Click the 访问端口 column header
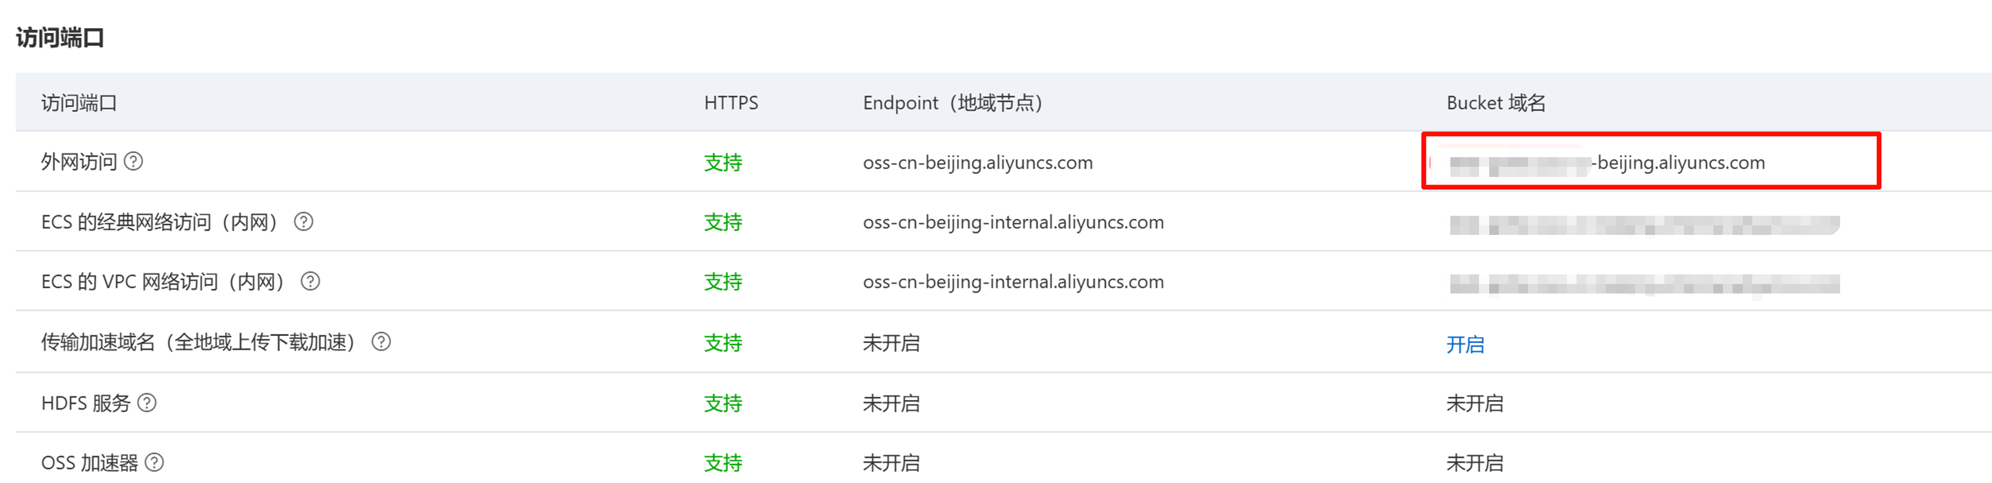The height and width of the screenshot is (483, 1992). [x=79, y=103]
